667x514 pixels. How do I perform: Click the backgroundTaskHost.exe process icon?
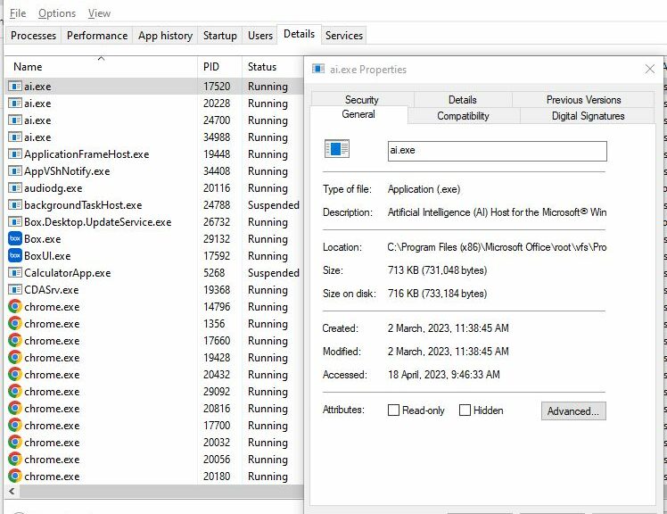point(15,205)
